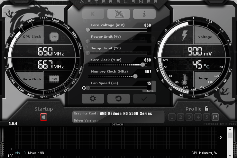Toggle the Profile lock icon

pyautogui.click(x=206, y=108)
